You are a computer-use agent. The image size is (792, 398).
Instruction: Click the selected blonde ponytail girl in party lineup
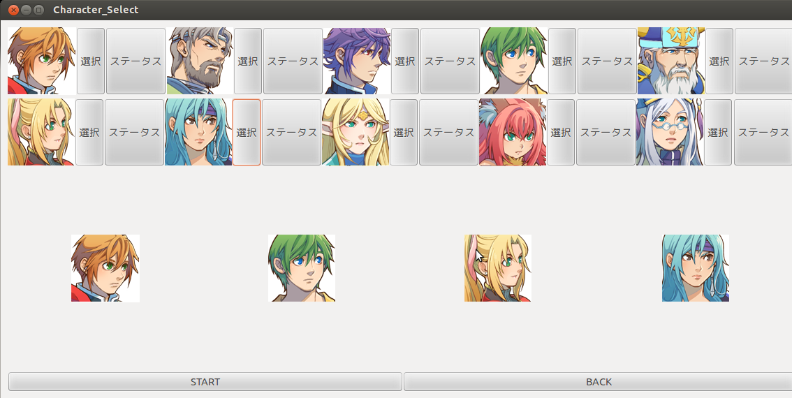click(498, 268)
